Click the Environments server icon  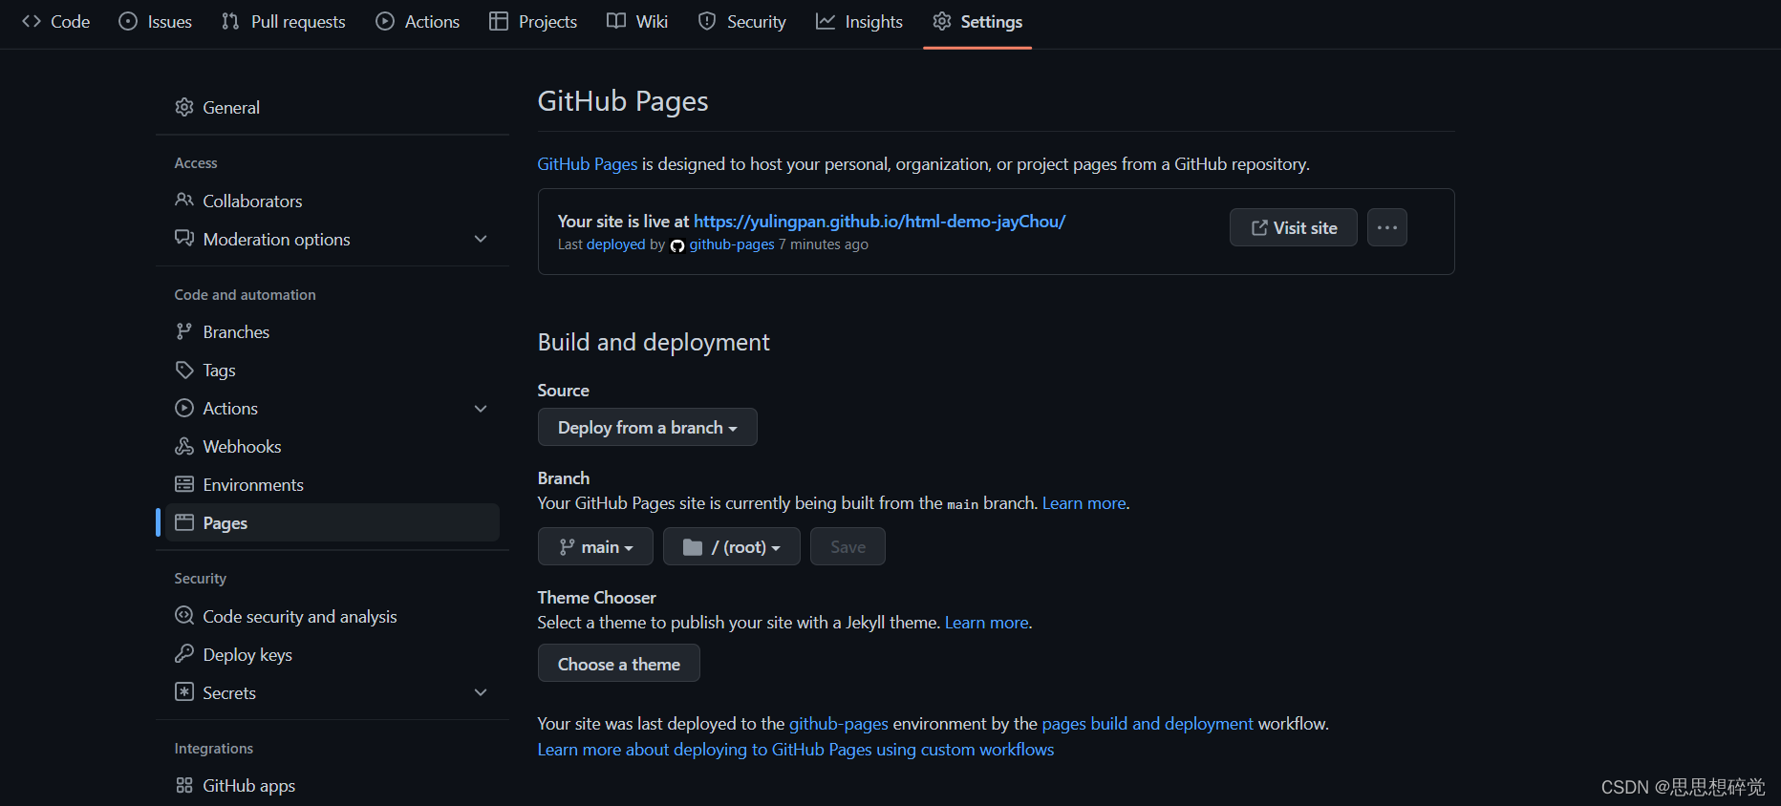coord(184,484)
